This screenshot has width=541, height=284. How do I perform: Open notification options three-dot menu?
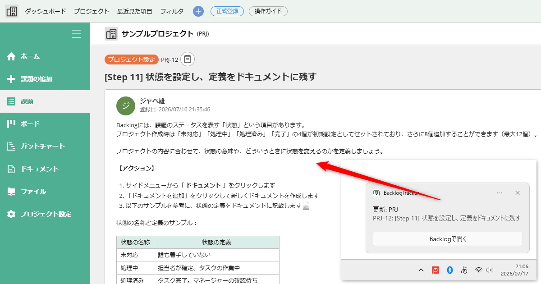coord(500,192)
